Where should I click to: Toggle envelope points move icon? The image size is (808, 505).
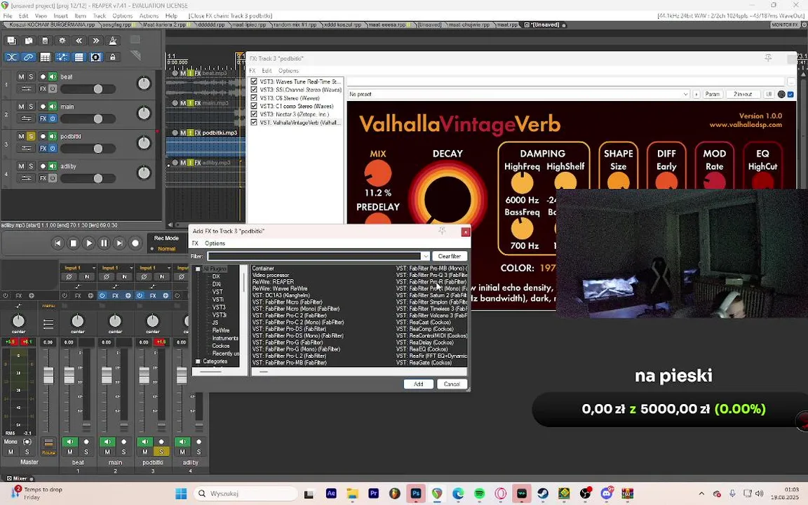click(62, 58)
